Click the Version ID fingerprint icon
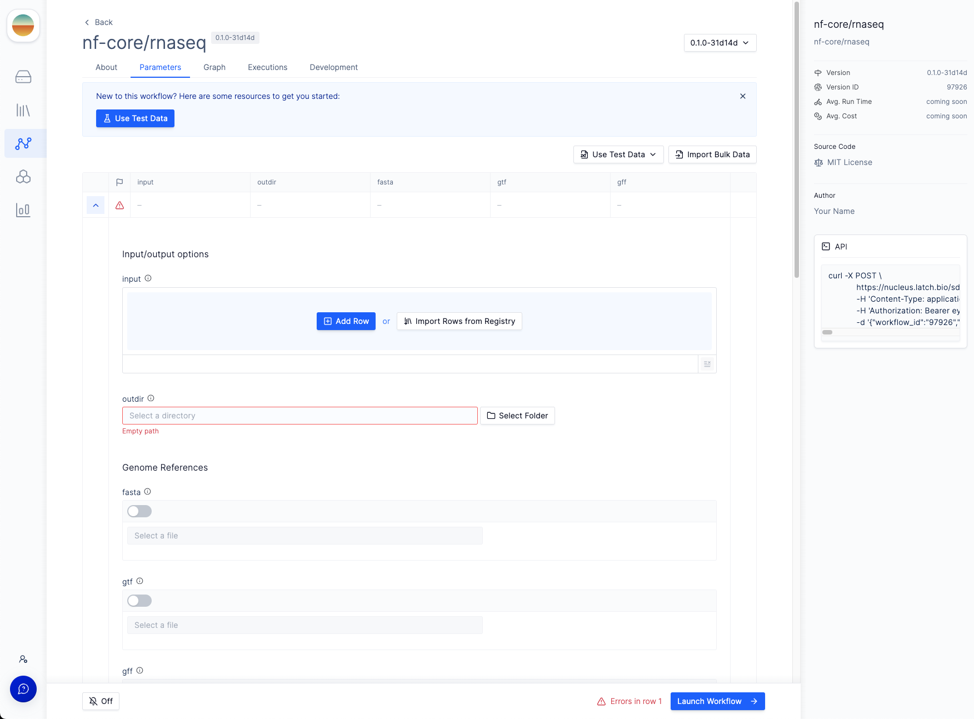Screen dimensions: 974x719 click(818, 87)
